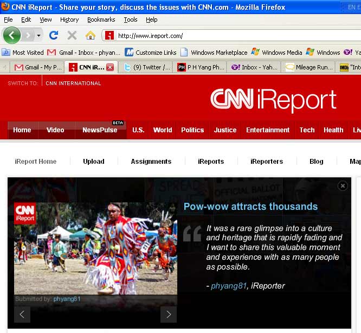Click the green Back navigation button
This screenshot has width=361, height=333.
[x=11, y=35]
